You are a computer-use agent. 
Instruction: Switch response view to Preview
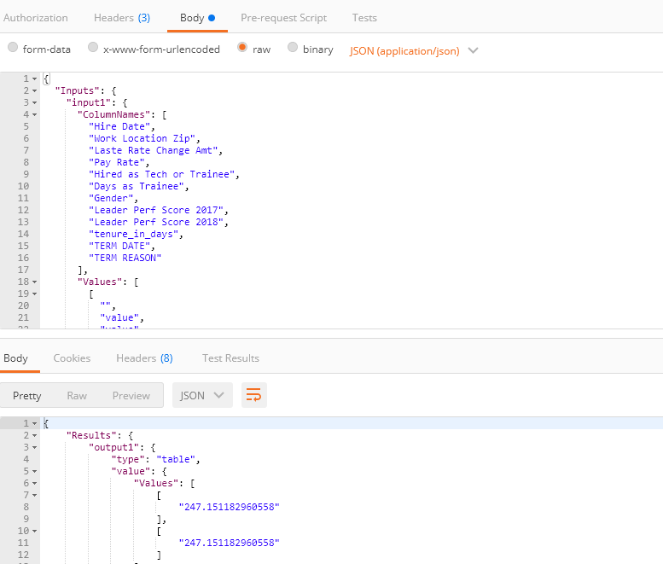click(x=131, y=396)
